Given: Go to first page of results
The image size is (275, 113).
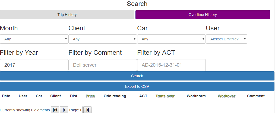Looking at the screenshot, I should click(55, 110).
